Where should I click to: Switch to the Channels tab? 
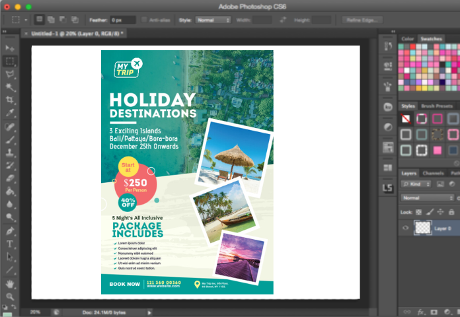point(434,173)
